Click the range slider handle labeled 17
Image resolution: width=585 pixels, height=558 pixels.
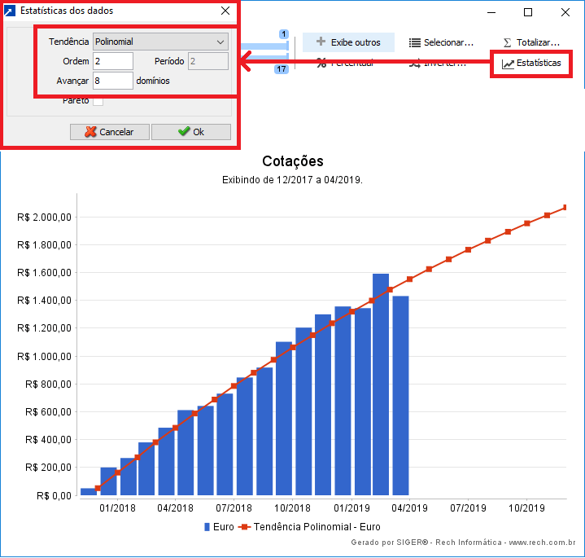(282, 69)
